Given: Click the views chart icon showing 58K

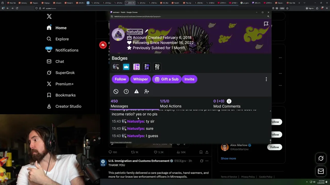Looking at the screenshot, I should pos(178,152).
